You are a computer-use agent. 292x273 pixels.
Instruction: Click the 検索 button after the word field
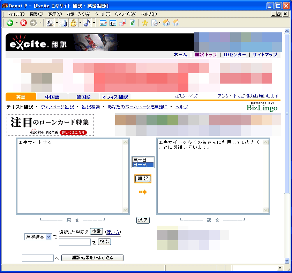pyautogui.click(x=104, y=242)
